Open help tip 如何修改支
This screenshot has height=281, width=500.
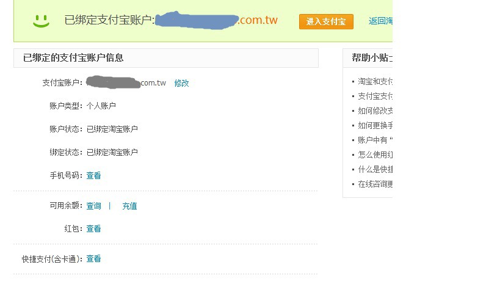[x=375, y=111]
